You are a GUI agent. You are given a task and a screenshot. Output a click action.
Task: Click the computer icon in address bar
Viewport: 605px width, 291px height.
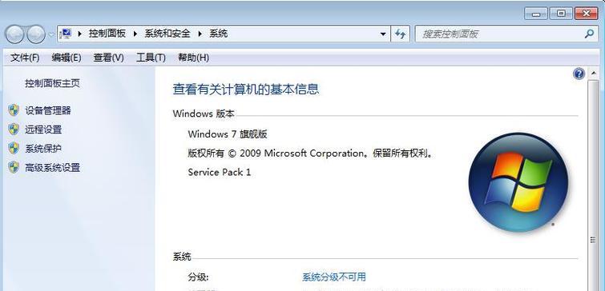[x=67, y=34]
